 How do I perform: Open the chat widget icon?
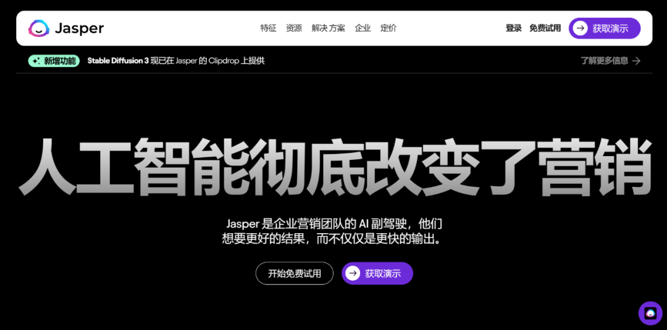[x=650, y=313]
